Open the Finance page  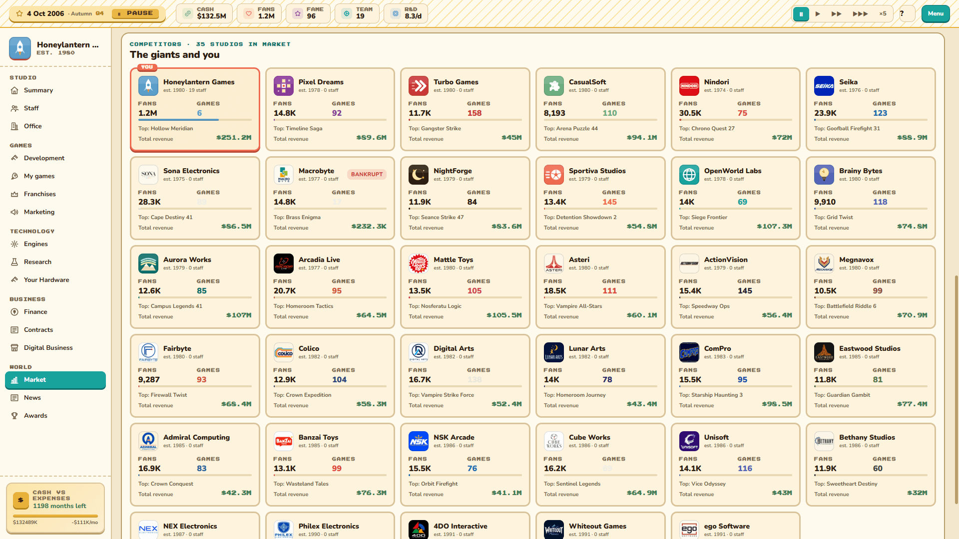pyautogui.click(x=55, y=312)
